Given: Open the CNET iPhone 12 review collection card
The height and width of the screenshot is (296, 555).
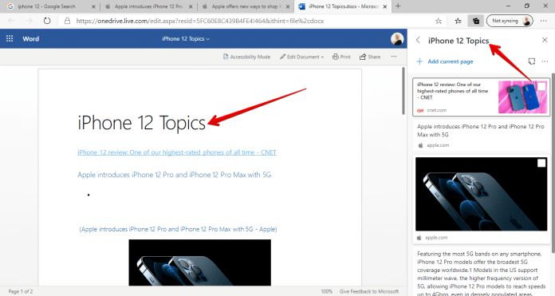Looking at the screenshot, I should [482, 97].
